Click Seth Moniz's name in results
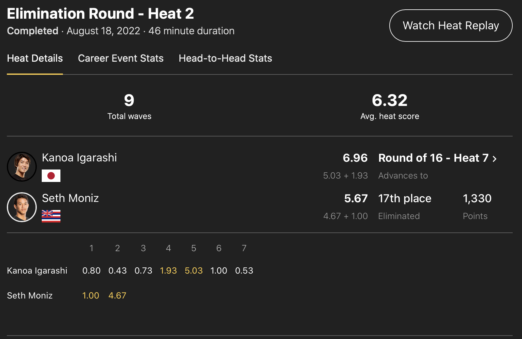522x339 pixels. [x=70, y=198]
